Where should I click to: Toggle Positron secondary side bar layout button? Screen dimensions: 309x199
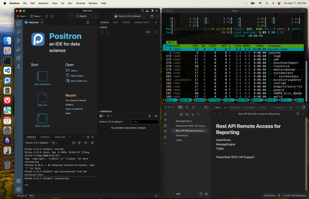tap(152, 11)
